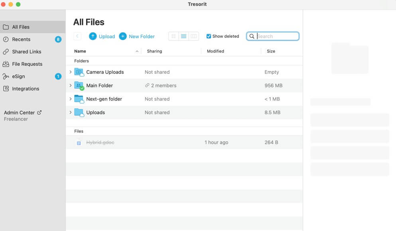
Task: Open eSign section
Action: click(33, 76)
